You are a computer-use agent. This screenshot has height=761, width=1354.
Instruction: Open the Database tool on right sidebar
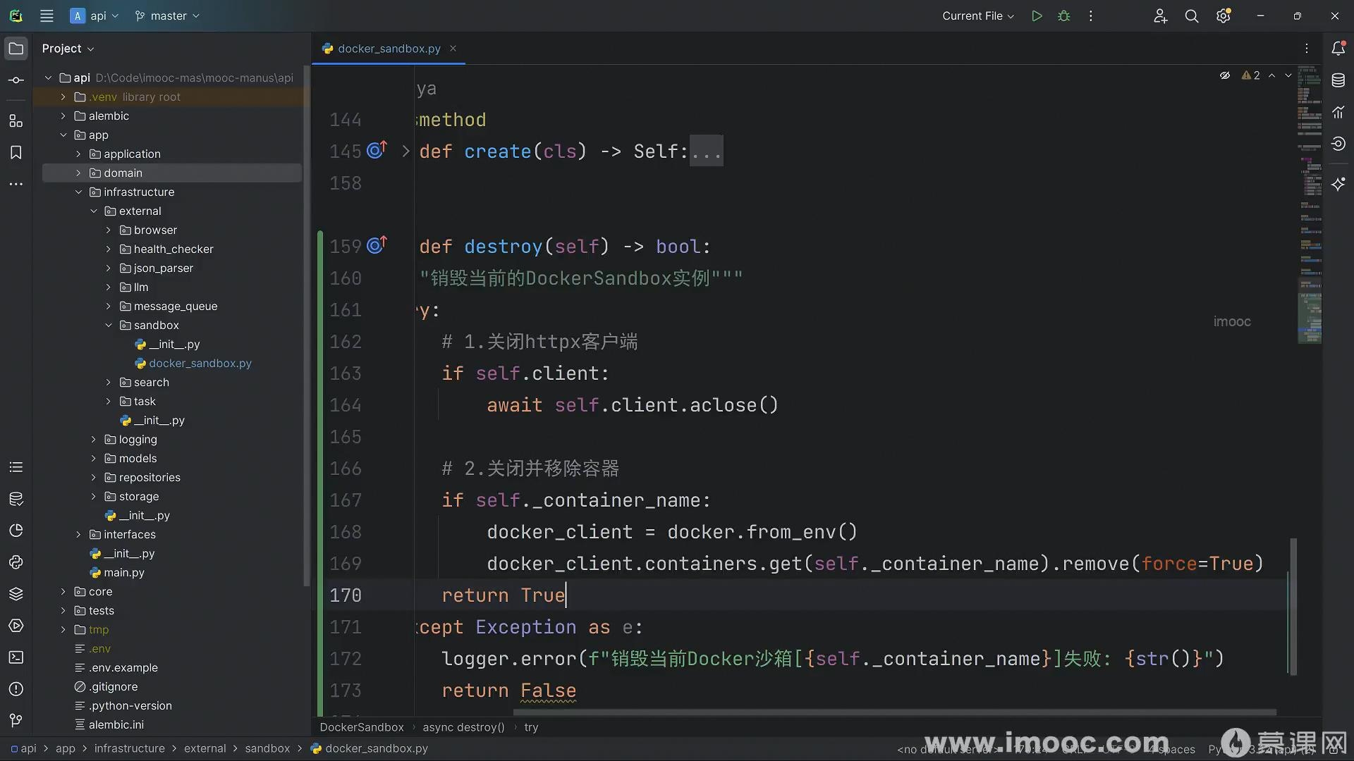(x=1338, y=80)
